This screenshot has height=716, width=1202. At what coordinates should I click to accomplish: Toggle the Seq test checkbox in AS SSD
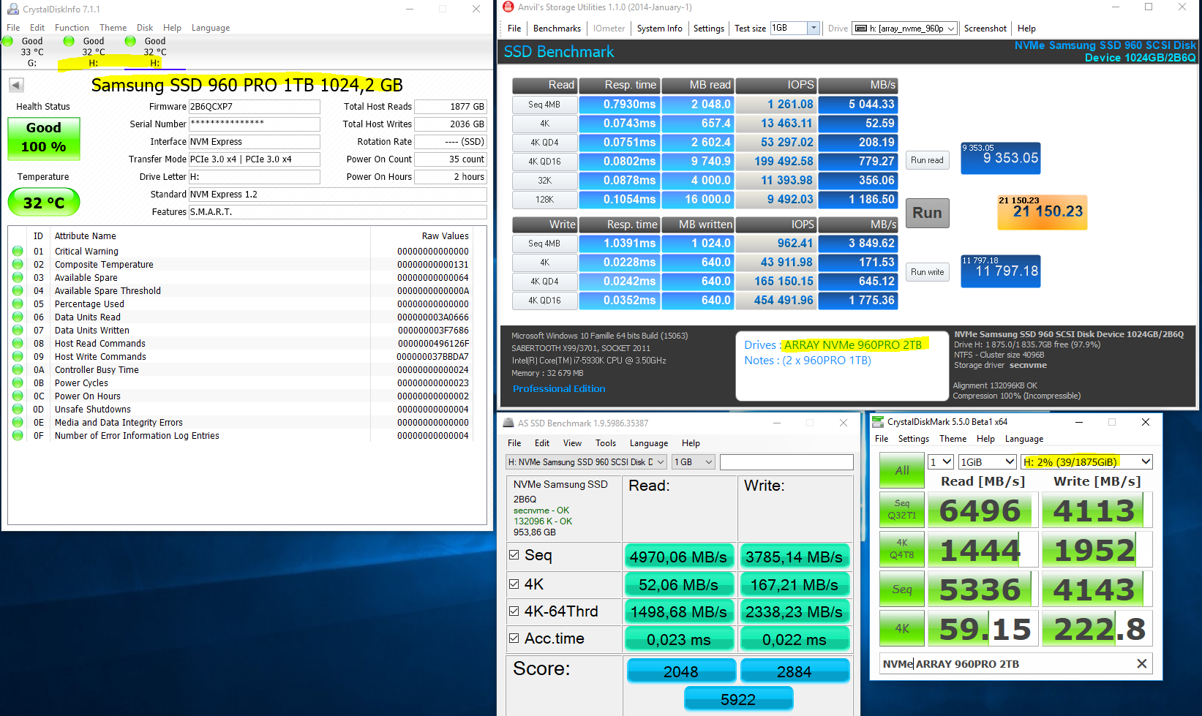coord(514,555)
